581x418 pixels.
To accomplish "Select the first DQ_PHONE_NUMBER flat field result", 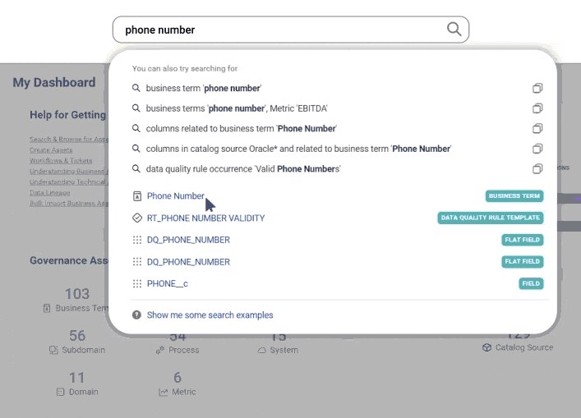I will 188,240.
